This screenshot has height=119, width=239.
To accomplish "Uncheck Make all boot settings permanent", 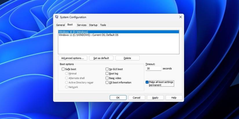I will point(147,82).
